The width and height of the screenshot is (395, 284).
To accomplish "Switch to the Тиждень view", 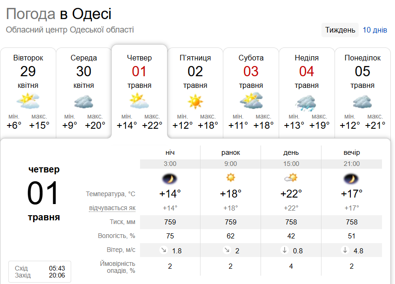I will tap(340, 30).
